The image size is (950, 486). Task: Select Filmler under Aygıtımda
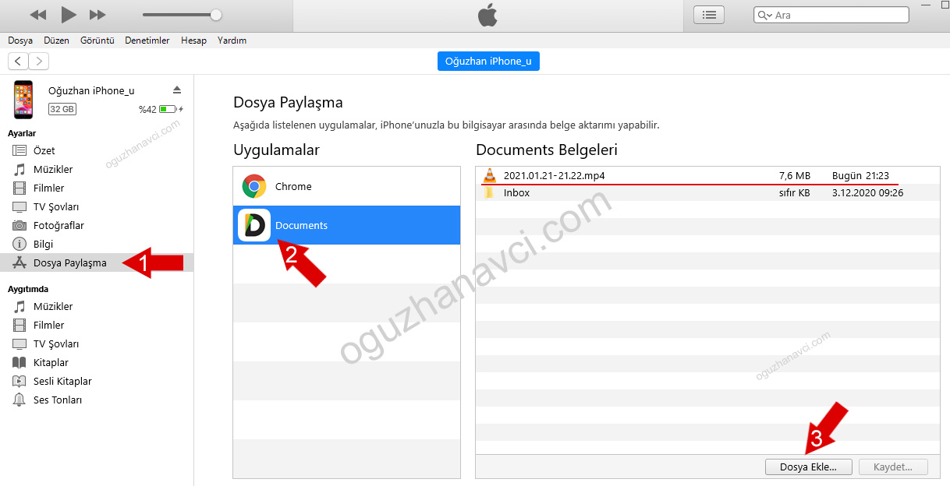(x=97, y=325)
